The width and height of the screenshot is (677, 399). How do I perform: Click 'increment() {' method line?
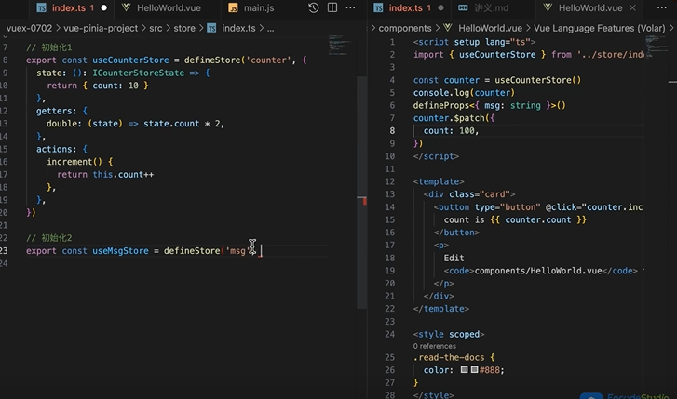(x=80, y=161)
